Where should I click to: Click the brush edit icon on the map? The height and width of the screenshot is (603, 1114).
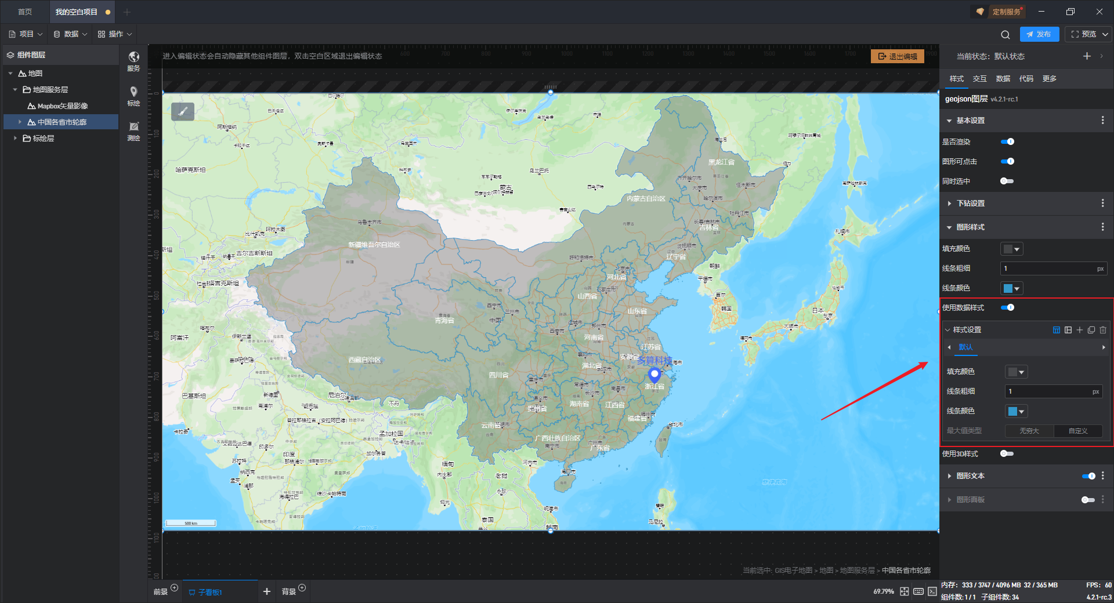183,111
